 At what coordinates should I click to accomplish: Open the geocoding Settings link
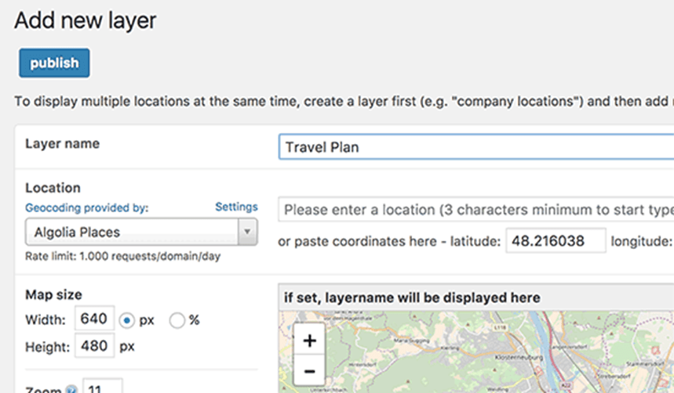[236, 207]
